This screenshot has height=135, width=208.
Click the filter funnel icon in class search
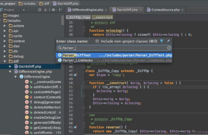click(x=162, y=41)
